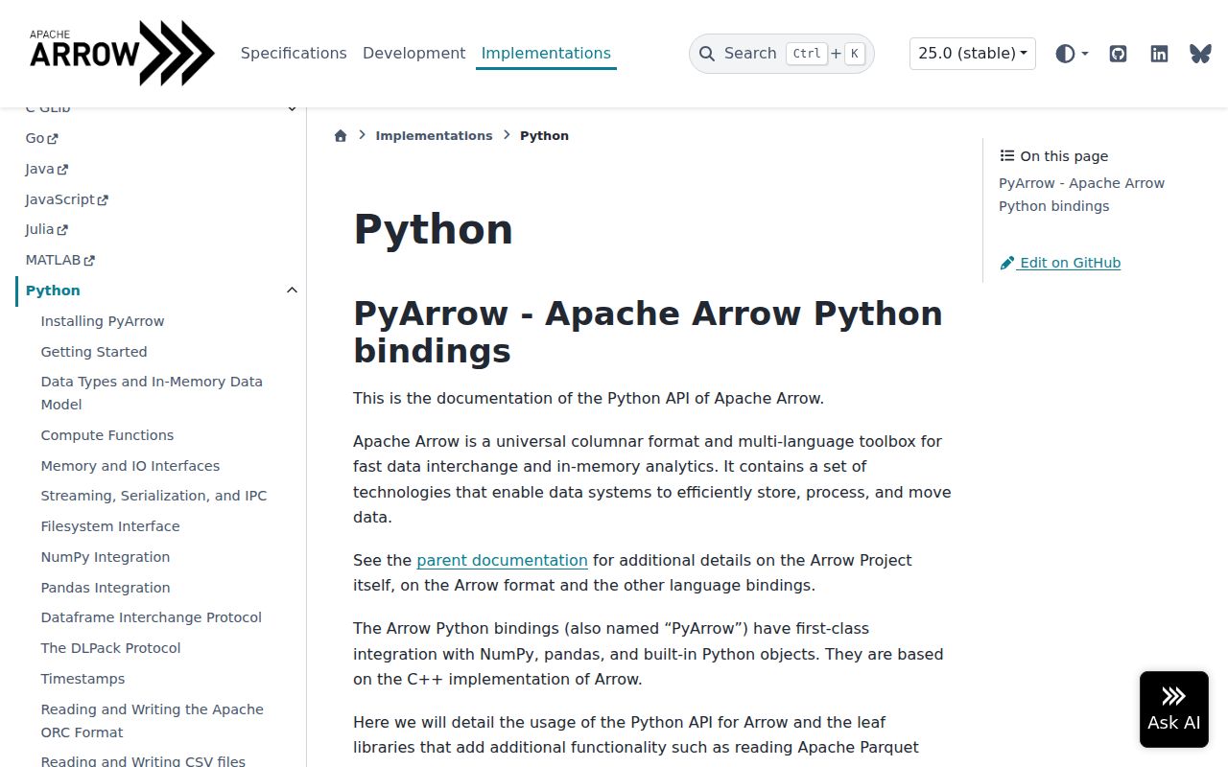Click Edit on GitHub link
The height and width of the screenshot is (767, 1228).
pyautogui.click(x=1060, y=263)
